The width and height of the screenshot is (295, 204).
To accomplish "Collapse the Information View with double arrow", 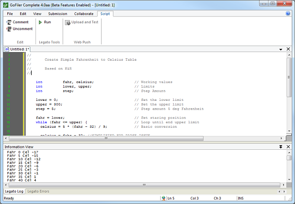I will (280, 147).
